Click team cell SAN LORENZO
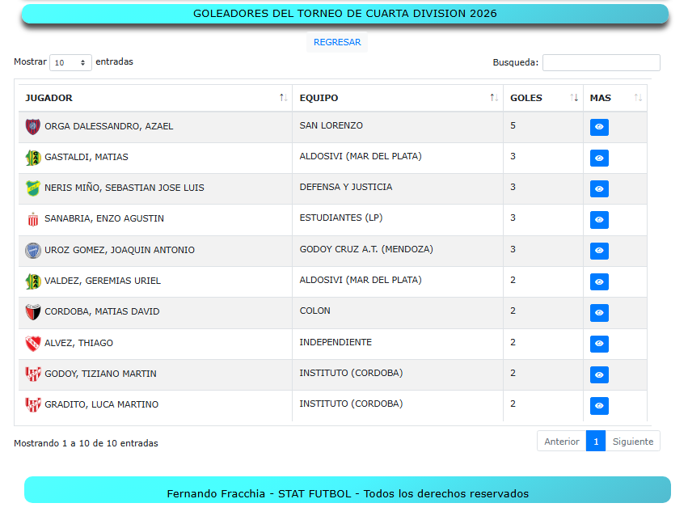The width and height of the screenshot is (688, 520). pos(331,125)
